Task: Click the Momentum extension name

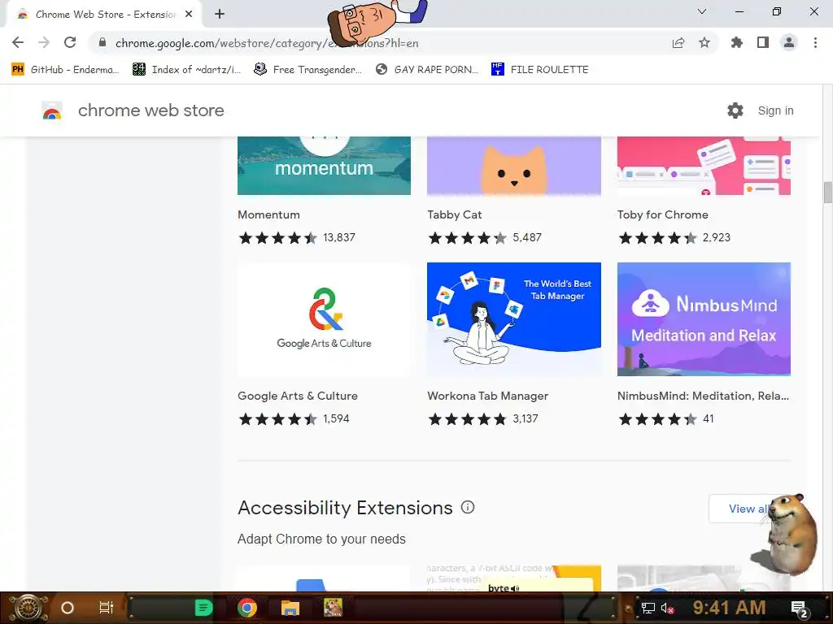Action: point(268,214)
